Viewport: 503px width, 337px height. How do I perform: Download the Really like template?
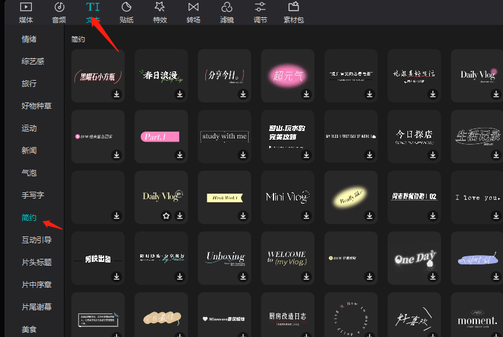pyautogui.click(x=370, y=216)
